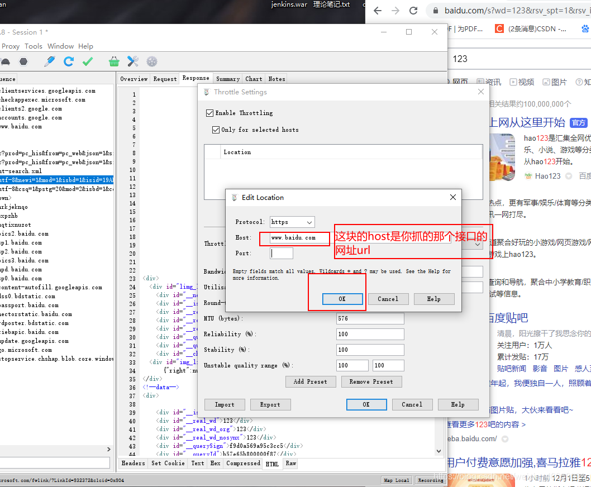Image resolution: width=591 pixels, height=487 pixels.
Task: Click the Host field containing www.baidu.com
Action: [x=360, y=238]
